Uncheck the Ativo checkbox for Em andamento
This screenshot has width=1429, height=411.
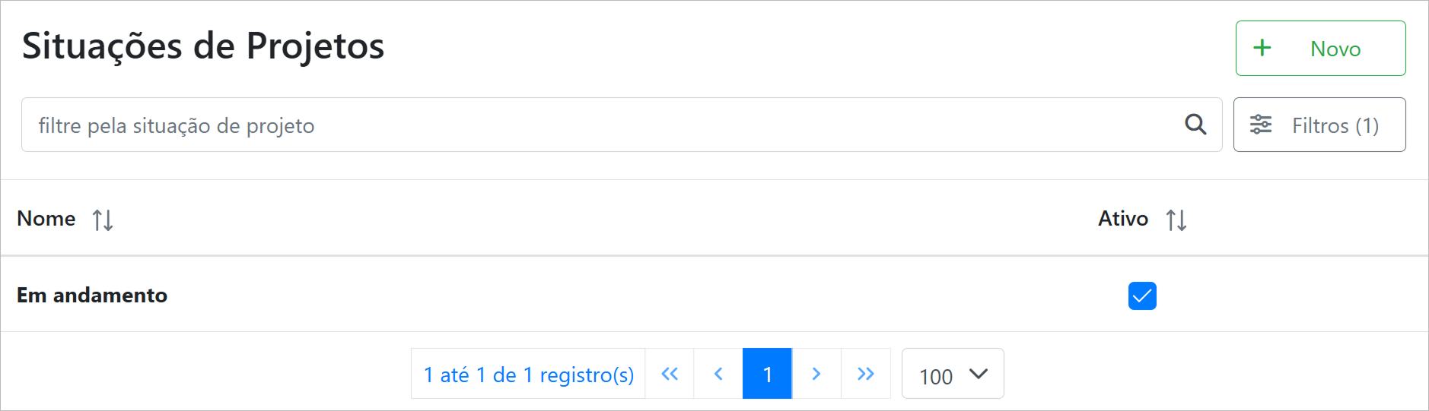point(1142,296)
